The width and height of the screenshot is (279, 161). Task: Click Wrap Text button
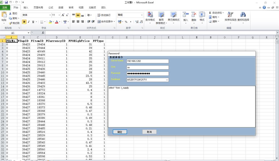click(x=104, y=15)
